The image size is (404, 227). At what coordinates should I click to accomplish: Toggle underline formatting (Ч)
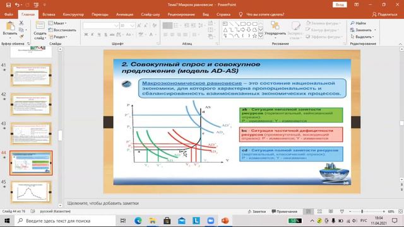click(x=99, y=35)
